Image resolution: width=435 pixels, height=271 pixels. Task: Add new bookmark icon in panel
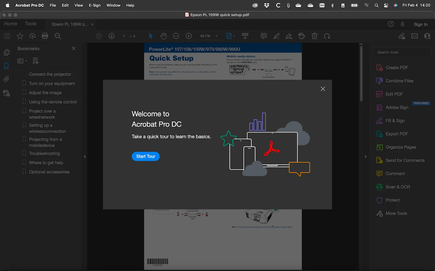pos(36,61)
